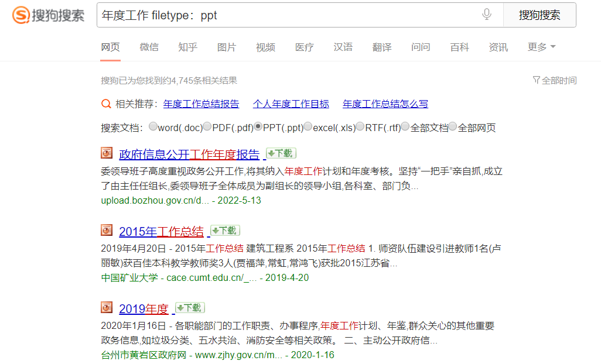Click the funnel filter icon near 全部时间
601x364 pixels.
click(536, 80)
